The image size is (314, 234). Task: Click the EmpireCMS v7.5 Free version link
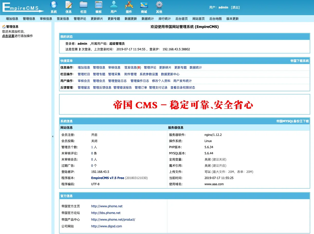click(108, 178)
